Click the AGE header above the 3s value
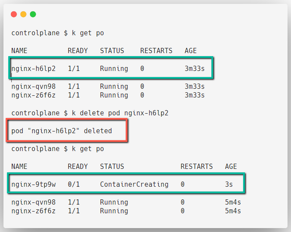291x232 pixels. [231, 166]
